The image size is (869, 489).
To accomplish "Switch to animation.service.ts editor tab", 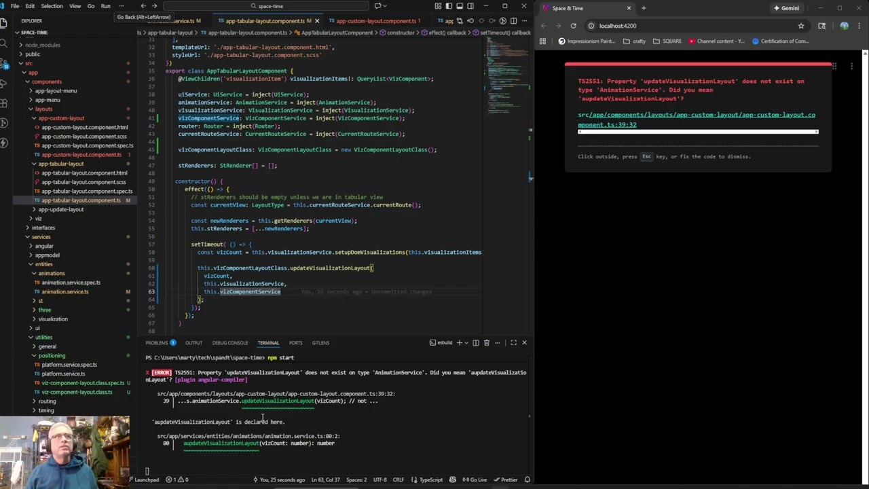I will [x=174, y=21].
